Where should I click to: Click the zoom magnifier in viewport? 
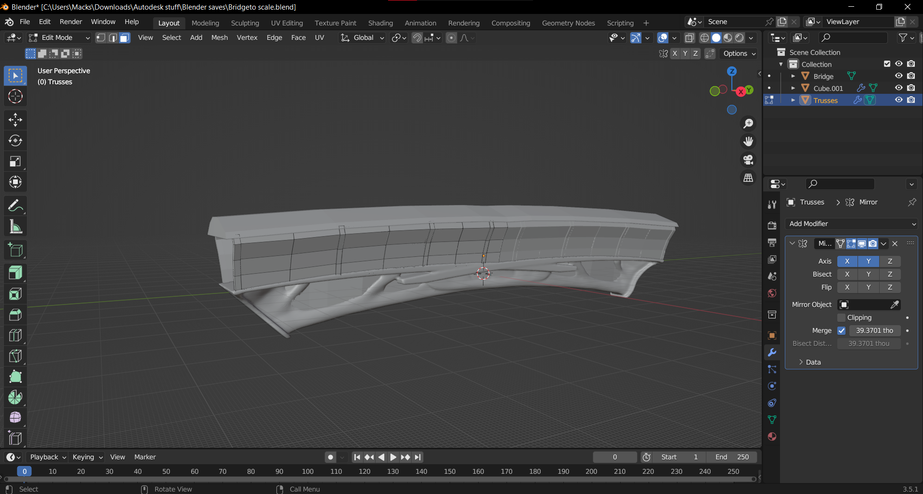(x=748, y=124)
